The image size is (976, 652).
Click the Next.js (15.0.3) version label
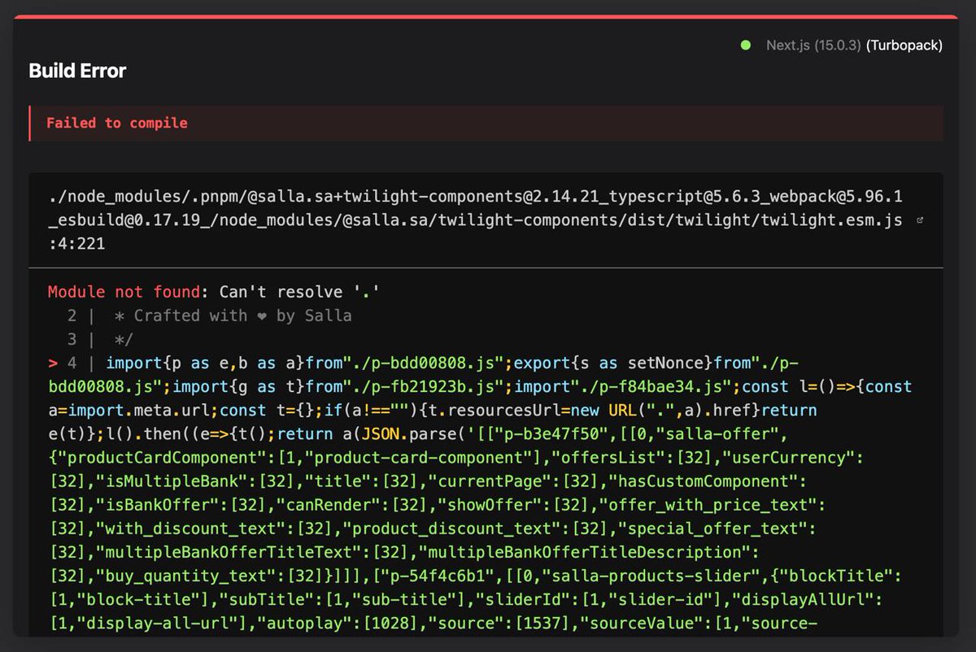point(813,46)
